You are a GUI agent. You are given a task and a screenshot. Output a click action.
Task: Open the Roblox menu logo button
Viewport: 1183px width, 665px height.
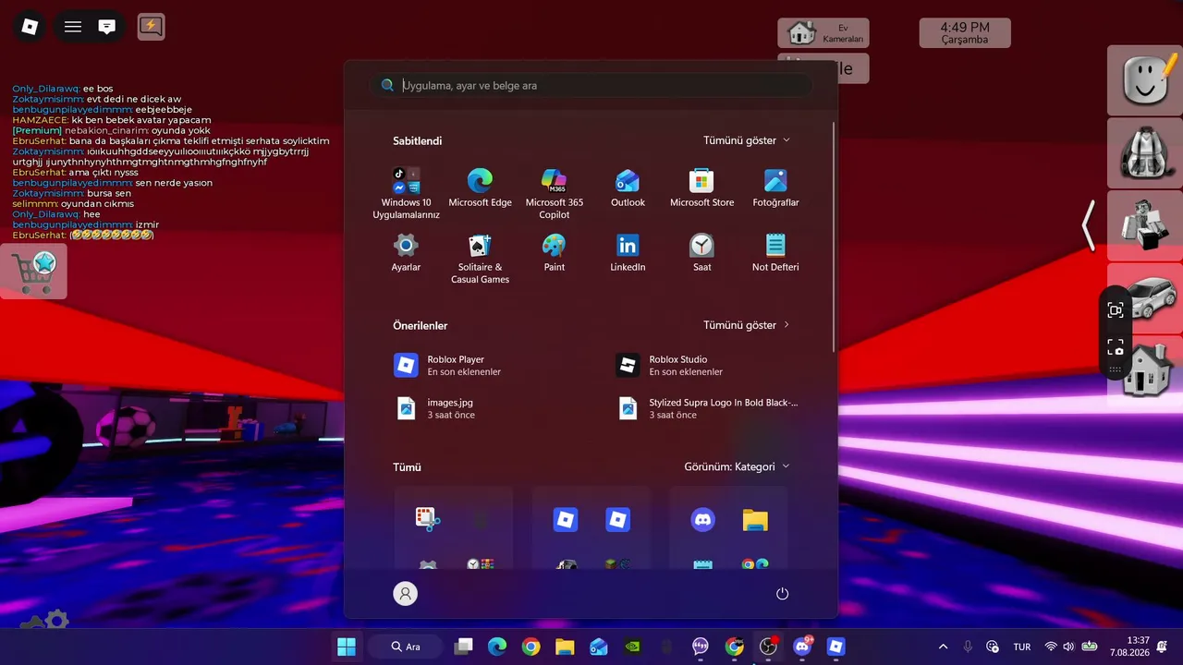point(30,27)
